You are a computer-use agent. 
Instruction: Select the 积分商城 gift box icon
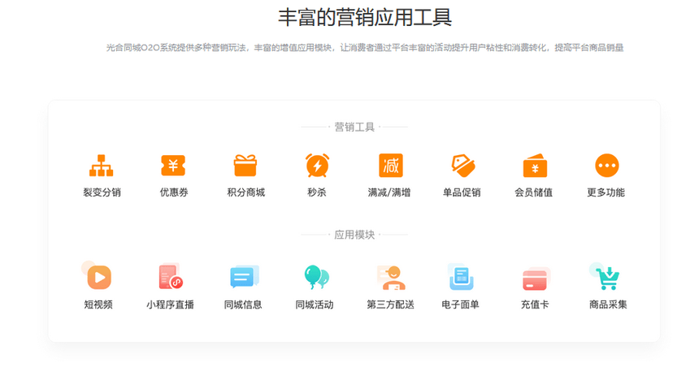point(245,166)
